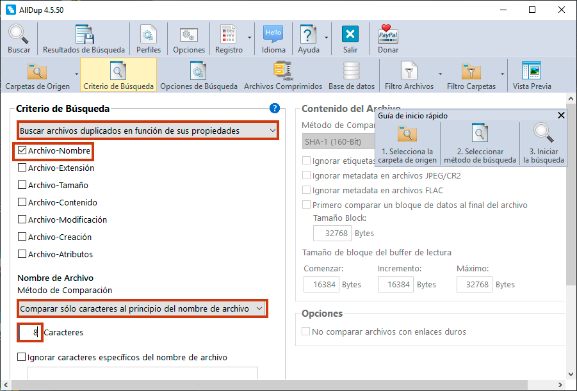Enable the Archivo-Extensión checkbox

pos(22,168)
